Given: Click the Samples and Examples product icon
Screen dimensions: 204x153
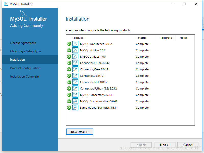Looking at the screenshot, I should [75, 107].
